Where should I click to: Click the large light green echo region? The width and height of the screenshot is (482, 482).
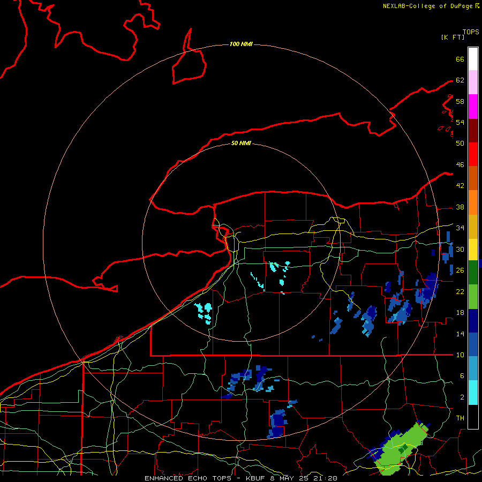pos(400,449)
